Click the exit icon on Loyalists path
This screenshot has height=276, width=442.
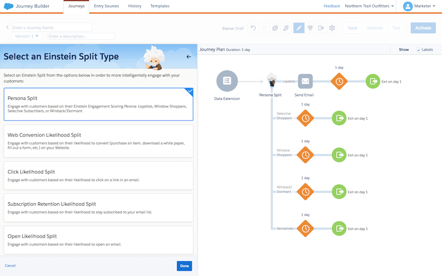(373, 81)
